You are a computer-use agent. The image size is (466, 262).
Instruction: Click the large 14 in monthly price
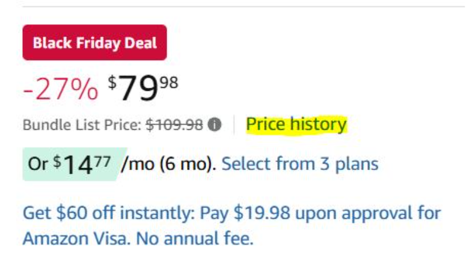(x=76, y=165)
